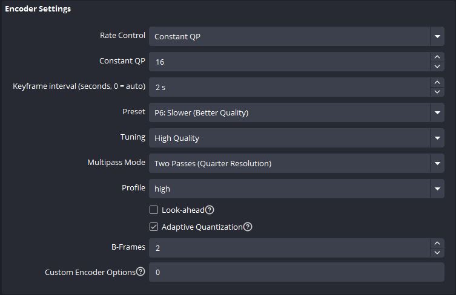
Task: Disable the Adaptive Quantization checkbox
Action: (x=154, y=227)
